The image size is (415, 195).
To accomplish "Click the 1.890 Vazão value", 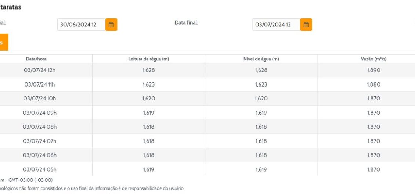I will [373, 70].
